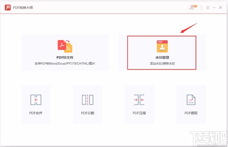Click the PDF转换大师 title text
Viewport: 228px width, 147px height.
[23, 8]
